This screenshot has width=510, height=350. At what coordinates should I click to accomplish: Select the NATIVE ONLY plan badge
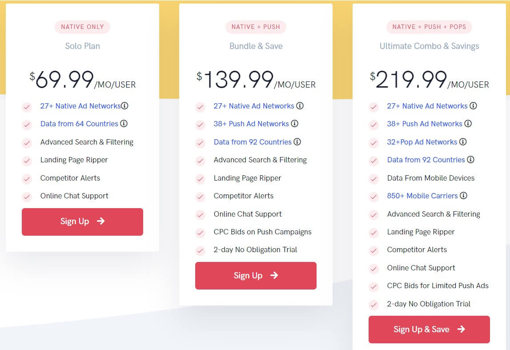click(82, 27)
